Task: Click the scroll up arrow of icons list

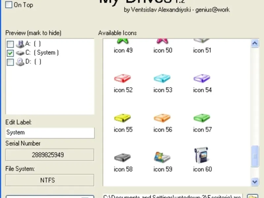Action: pyautogui.click(x=255, y=44)
